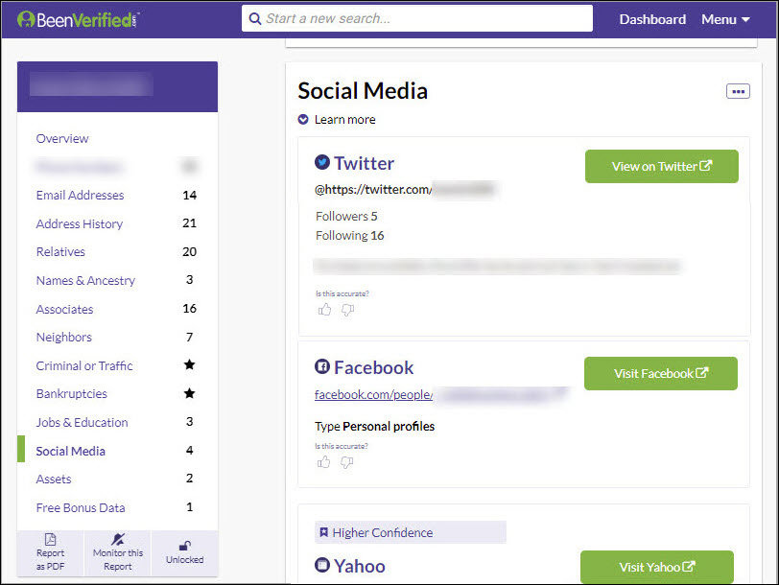Open the Neighbors section
The width and height of the screenshot is (779, 585).
[64, 338]
